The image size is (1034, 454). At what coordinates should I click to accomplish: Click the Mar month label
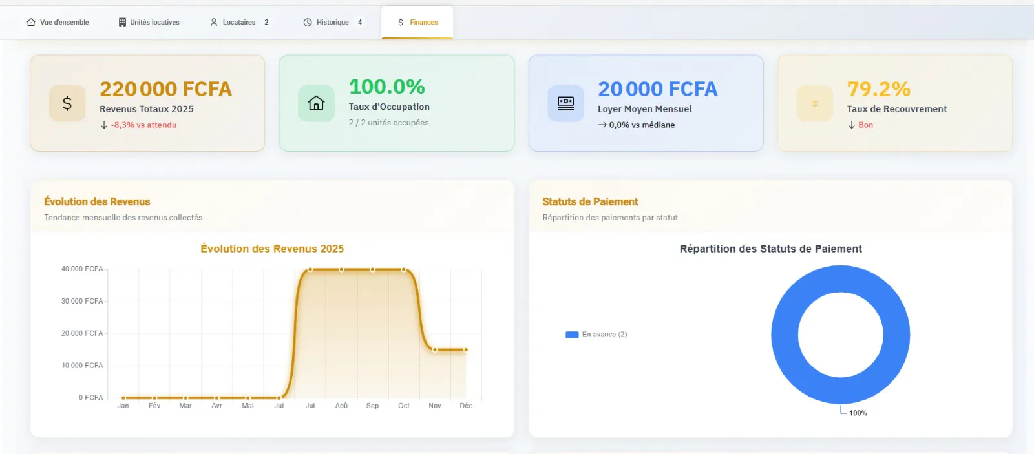click(185, 406)
